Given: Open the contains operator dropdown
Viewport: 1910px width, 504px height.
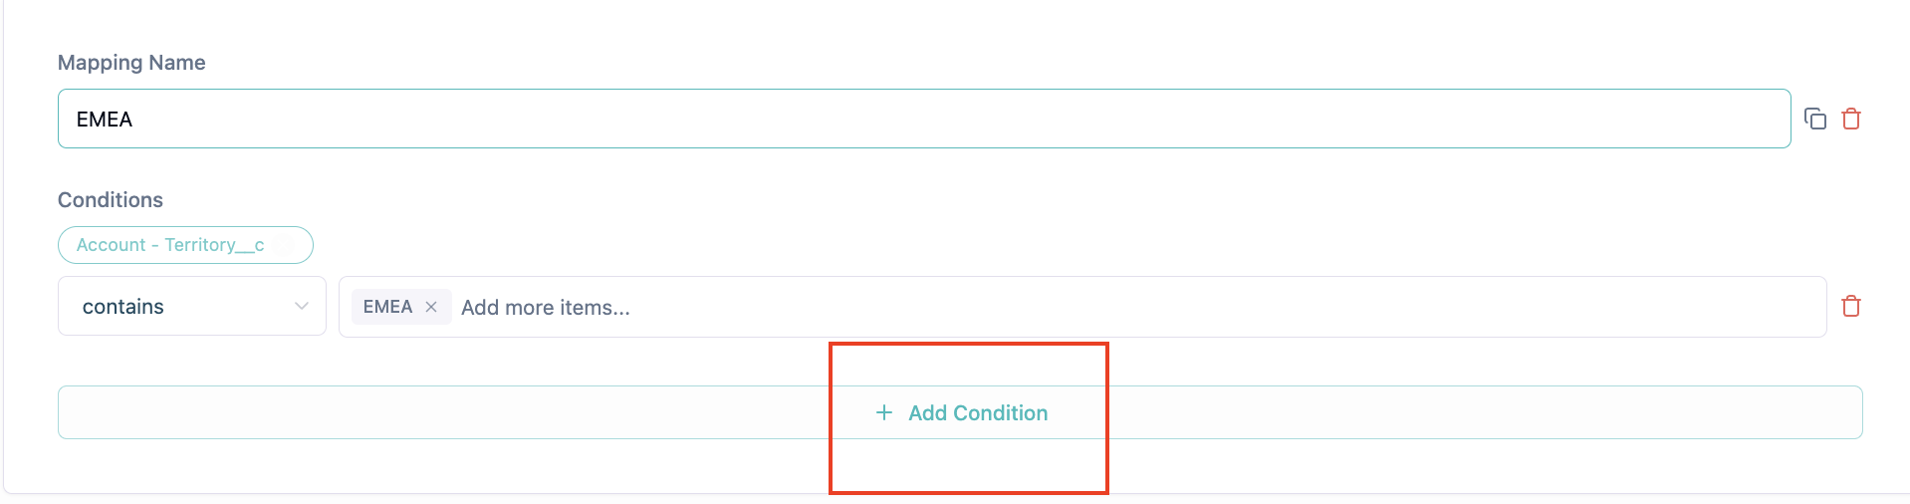Looking at the screenshot, I should [x=191, y=306].
